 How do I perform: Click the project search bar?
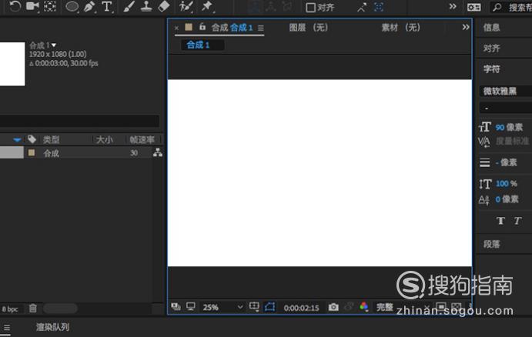tap(79, 121)
